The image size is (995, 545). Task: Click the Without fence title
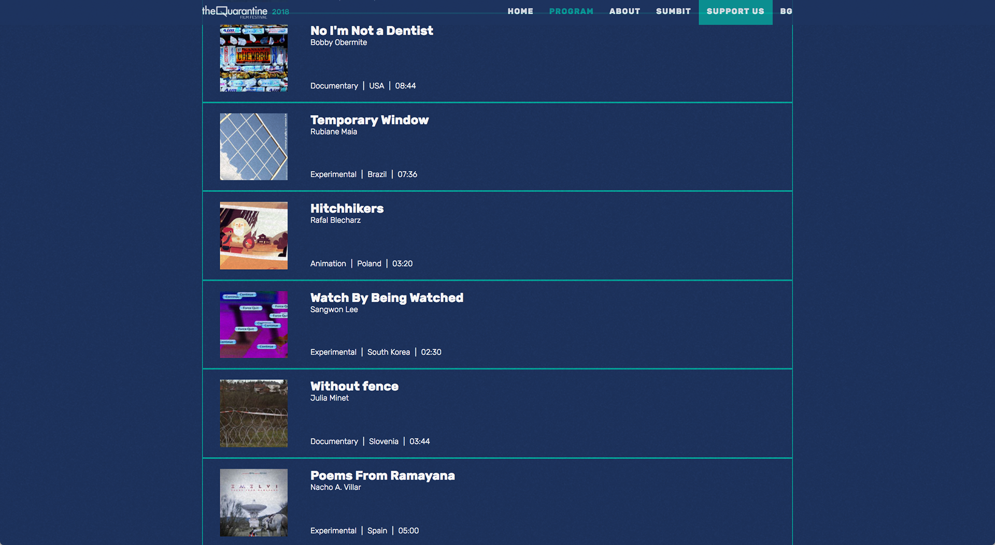pos(354,386)
